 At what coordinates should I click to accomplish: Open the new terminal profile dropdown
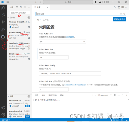point(95,95)
